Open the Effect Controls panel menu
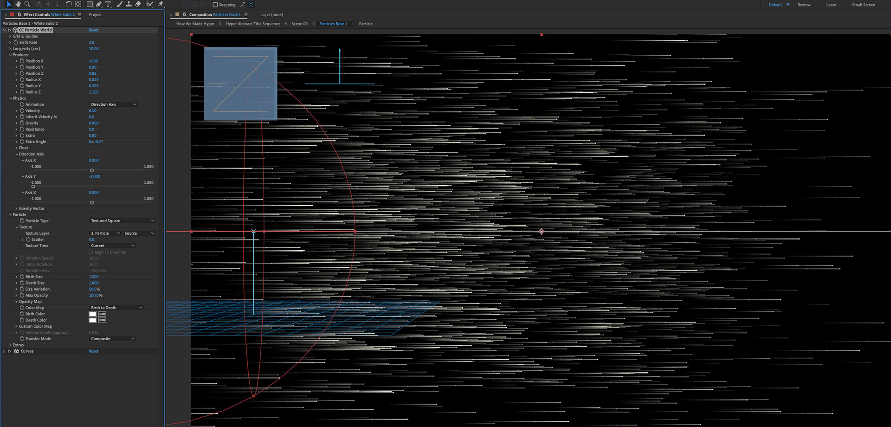The image size is (891, 427). [79, 15]
